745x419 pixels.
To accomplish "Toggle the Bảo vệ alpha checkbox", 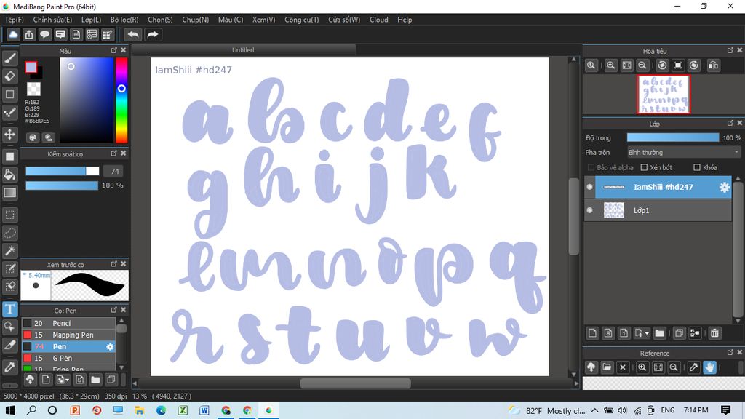I will click(591, 167).
